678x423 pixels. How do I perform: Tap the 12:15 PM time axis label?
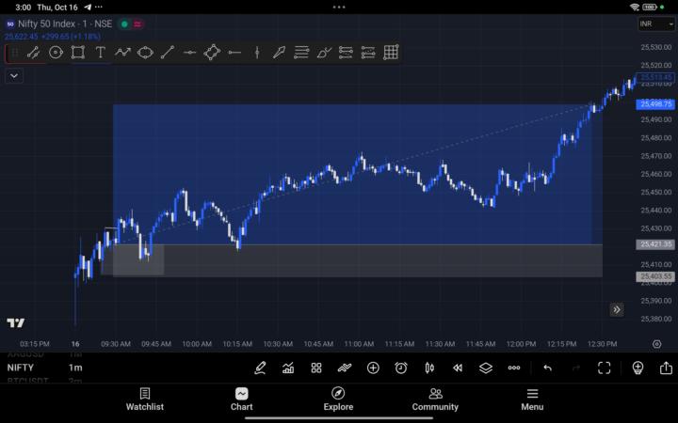point(561,344)
